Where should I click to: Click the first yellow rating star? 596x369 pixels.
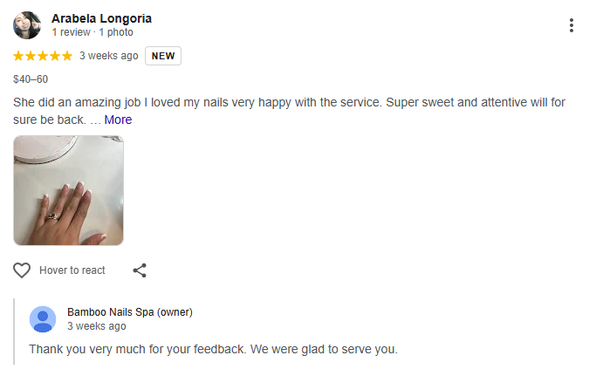(19, 56)
